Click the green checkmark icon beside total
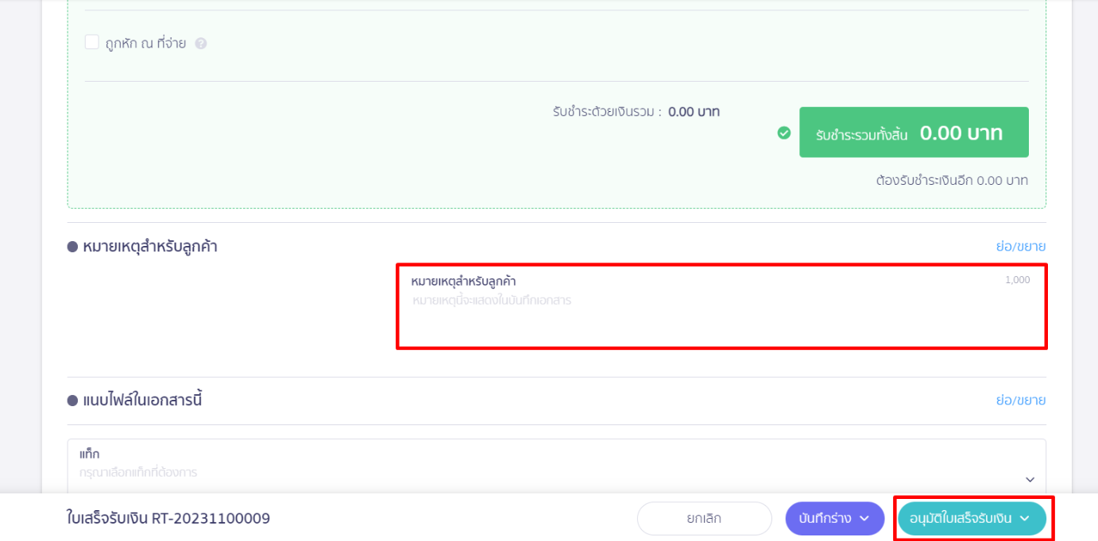The image size is (1098, 541). point(783,132)
